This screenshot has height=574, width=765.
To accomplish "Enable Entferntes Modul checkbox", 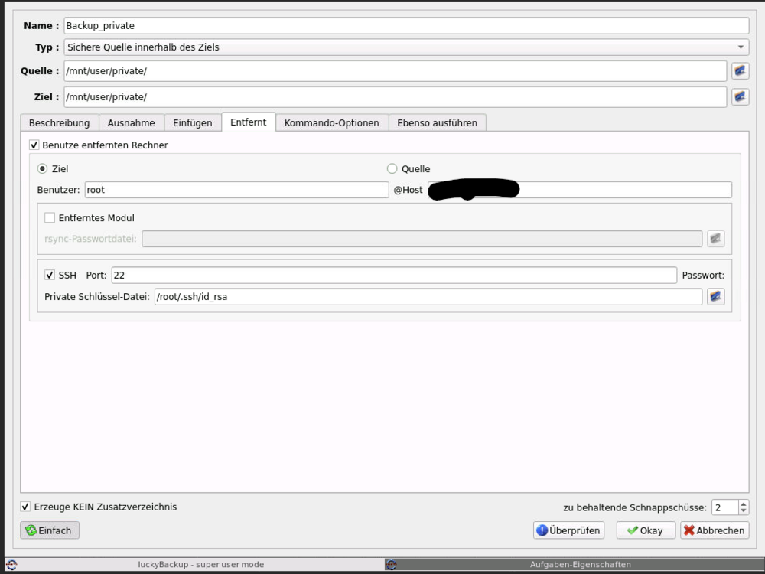I will tap(50, 217).
